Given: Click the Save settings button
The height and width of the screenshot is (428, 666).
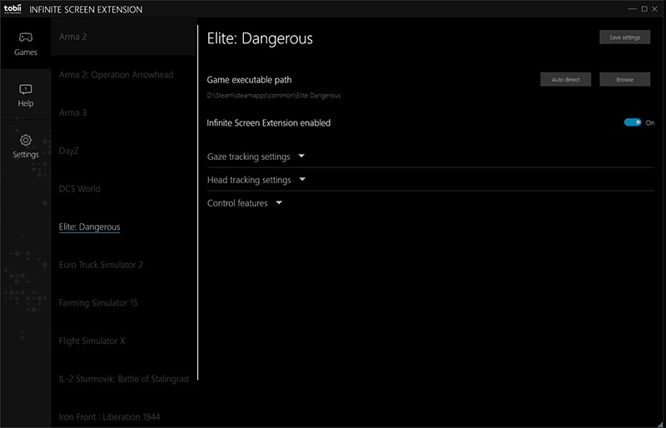Looking at the screenshot, I should [x=625, y=37].
